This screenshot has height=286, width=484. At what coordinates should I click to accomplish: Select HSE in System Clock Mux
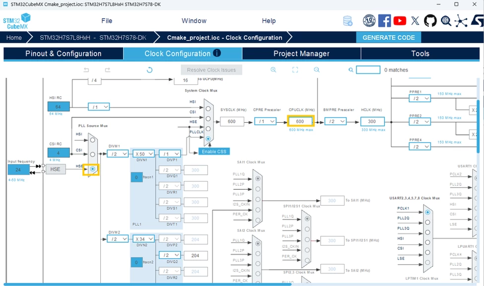208,129
